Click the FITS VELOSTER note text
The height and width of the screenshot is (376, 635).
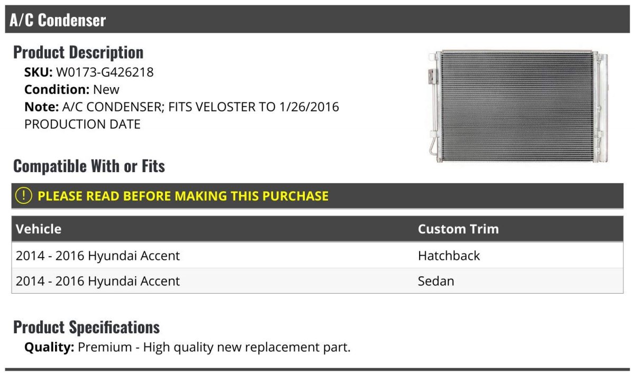pyautogui.click(x=201, y=107)
